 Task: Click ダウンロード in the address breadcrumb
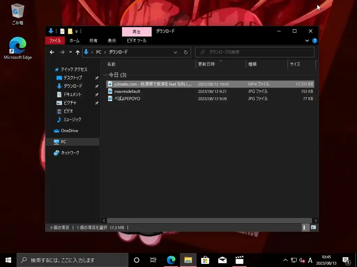[x=118, y=52]
